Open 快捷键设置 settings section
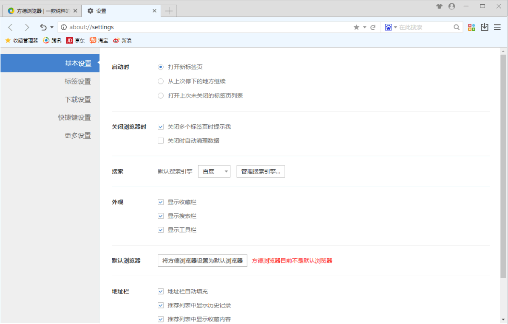This screenshot has height=324, width=508. pyautogui.click(x=74, y=117)
